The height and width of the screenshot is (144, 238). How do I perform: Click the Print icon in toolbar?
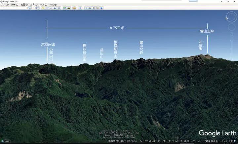tap(90, 8)
